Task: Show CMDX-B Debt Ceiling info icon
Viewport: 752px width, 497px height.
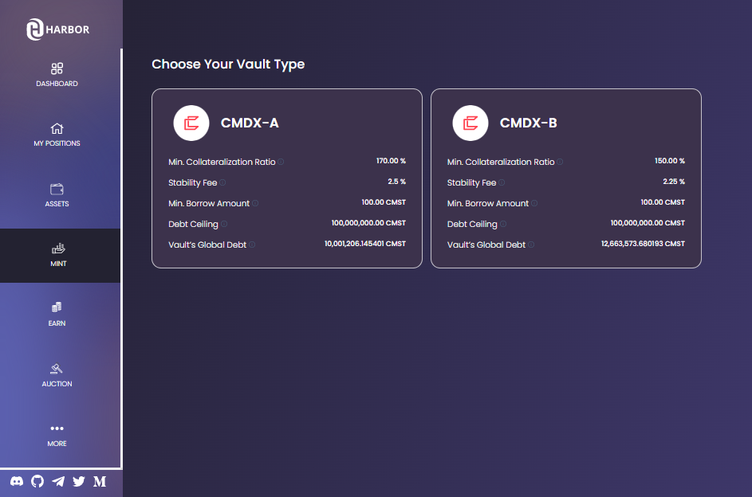Action: (503, 224)
